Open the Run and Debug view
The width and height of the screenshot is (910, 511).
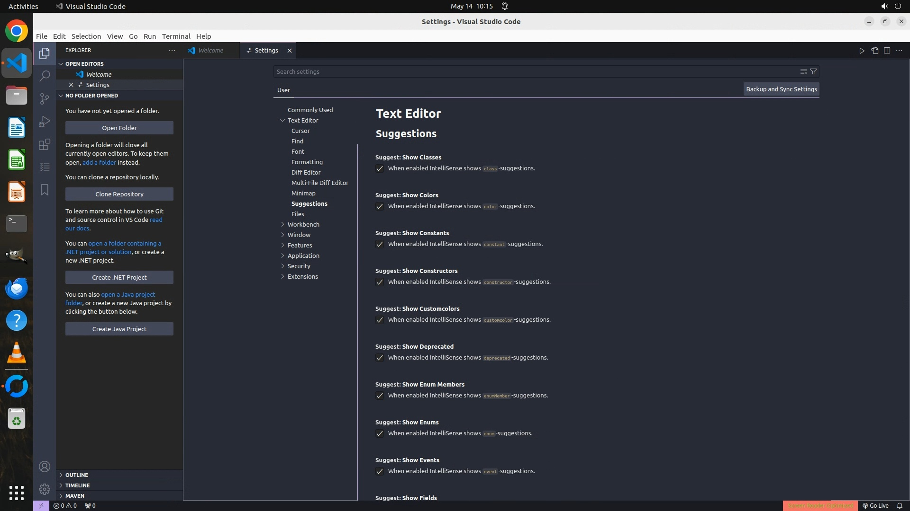[x=45, y=122]
